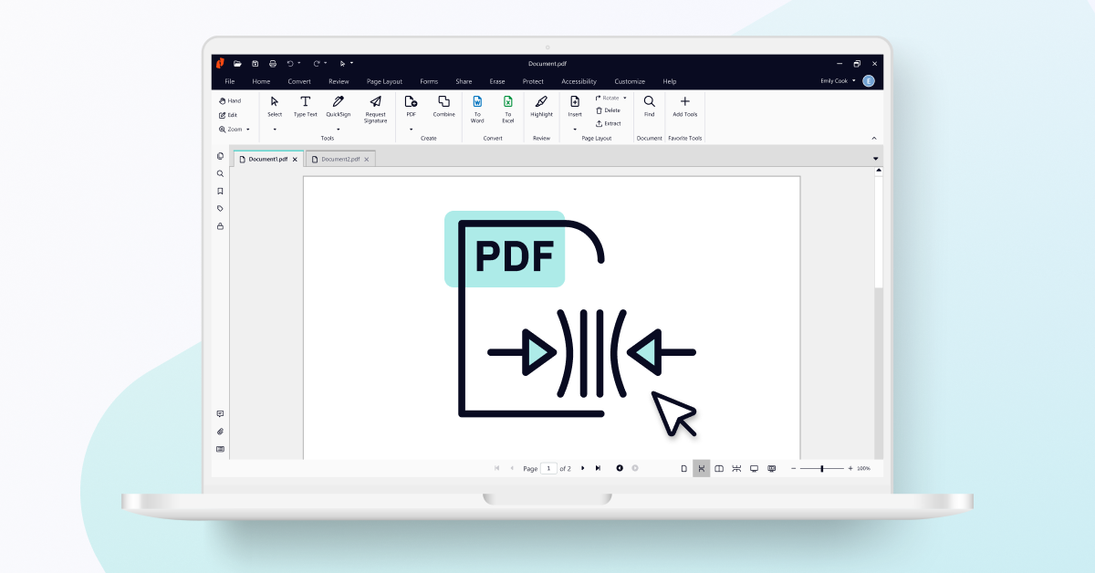1095x573 pixels.
Task: Open the Page Layout ribbon tab
Action: coord(384,81)
